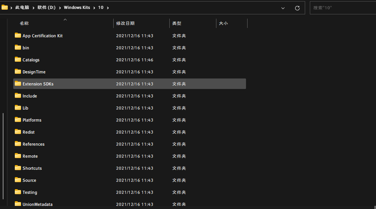This screenshot has height=209, width=376.
Task: Select the Redist folder name
Action: click(x=28, y=132)
